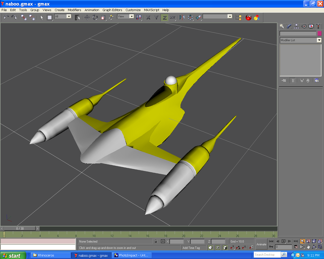Open the Graph Editors menu
Screen dimensions: 324x259
click(112, 10)
